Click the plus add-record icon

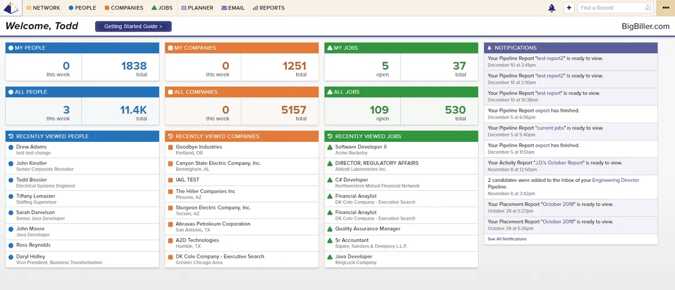(569, 8)
